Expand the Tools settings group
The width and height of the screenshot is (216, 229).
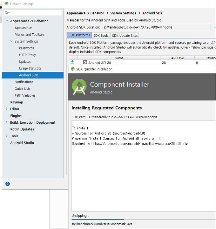tap(7, 136)
